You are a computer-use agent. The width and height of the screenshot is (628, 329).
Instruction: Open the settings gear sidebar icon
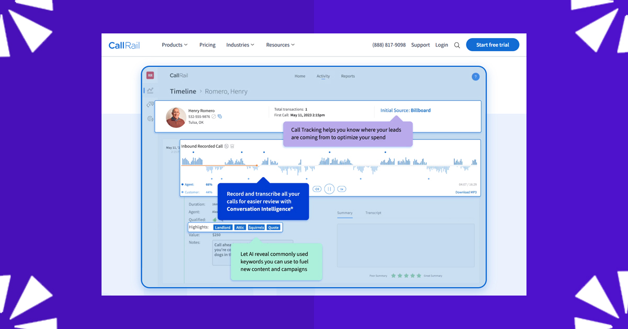pos(150,119)
